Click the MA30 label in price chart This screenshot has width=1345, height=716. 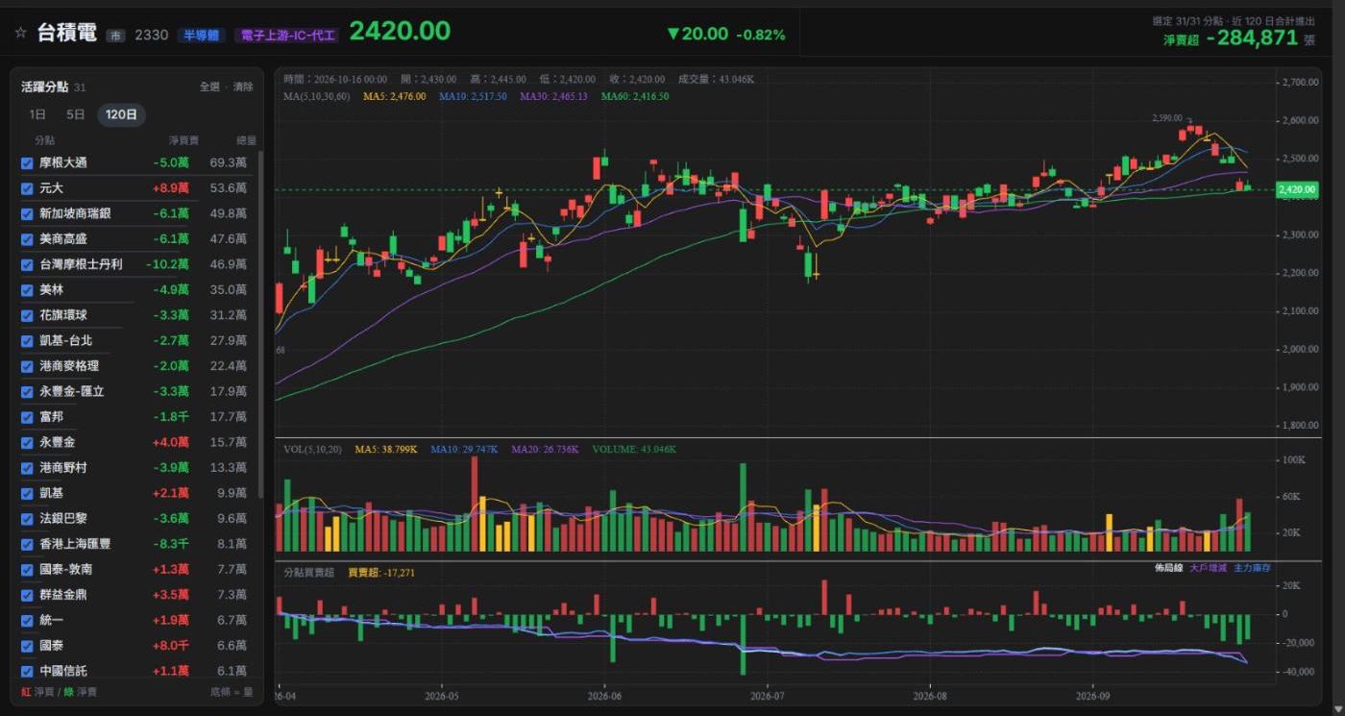(554, 96)
